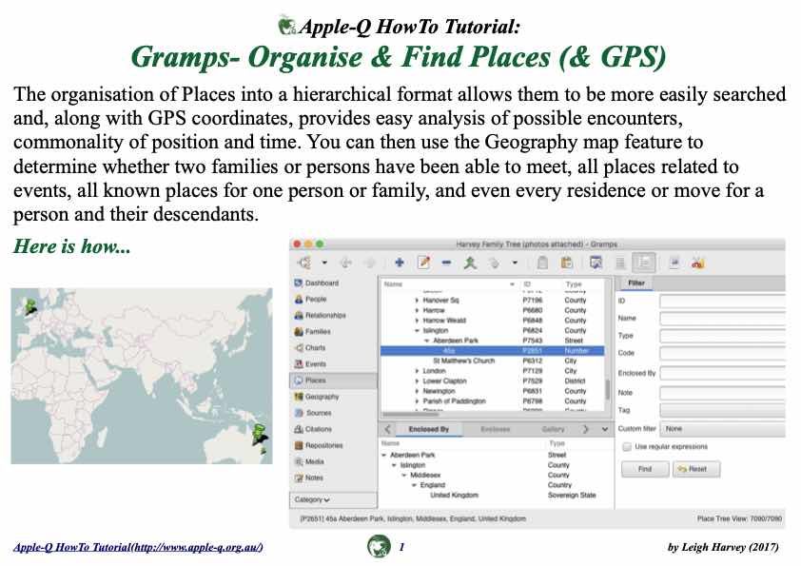Switch to the flat place list view icon

(x=620, y=263)
